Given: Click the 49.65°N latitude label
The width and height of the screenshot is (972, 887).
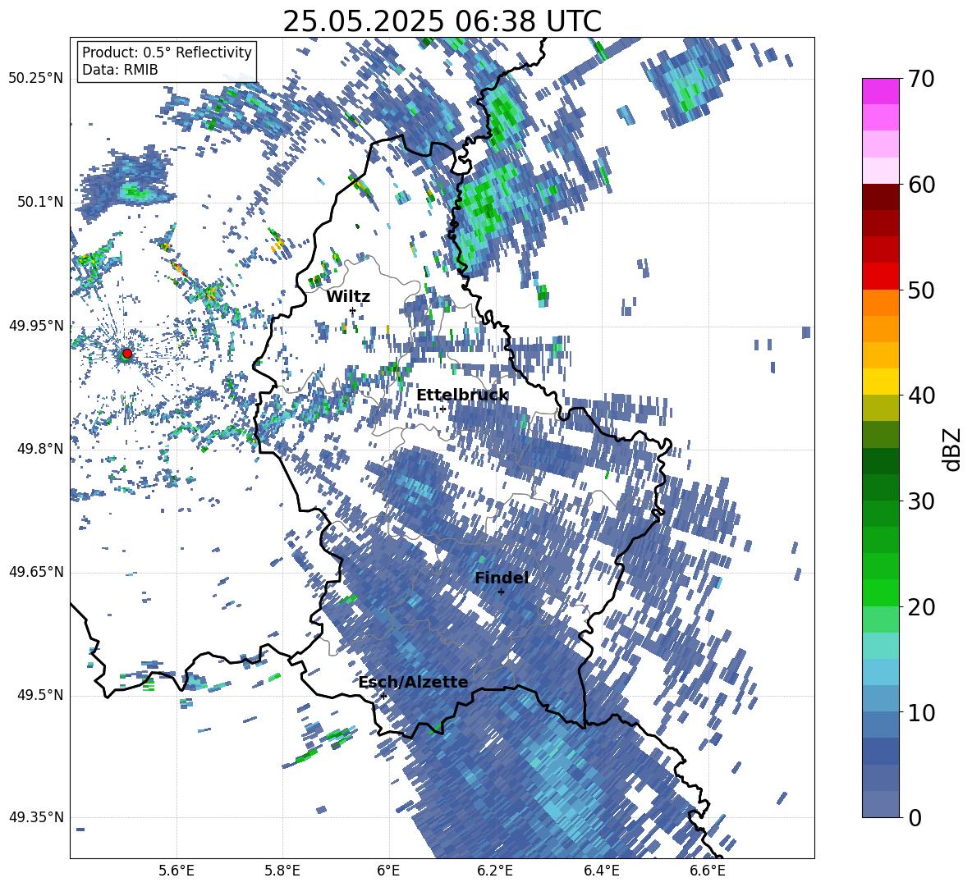Looking at the screenshot, I should coord(36,572).
